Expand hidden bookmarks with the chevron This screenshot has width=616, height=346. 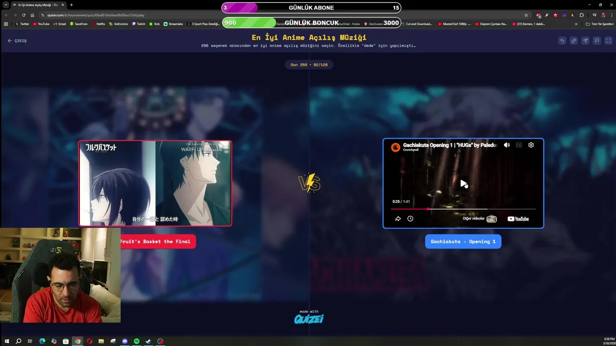pyautogui.click(x=576, y=24)
